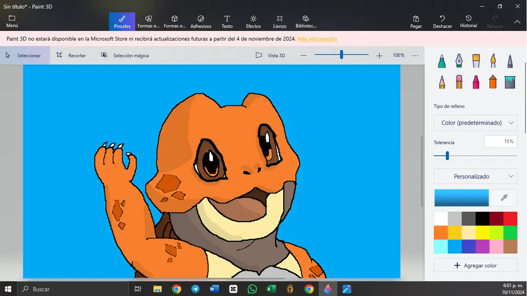Viewport: 527px width, 296px height.
Task: Pick the black color swatch
Action: pos(483,219)
